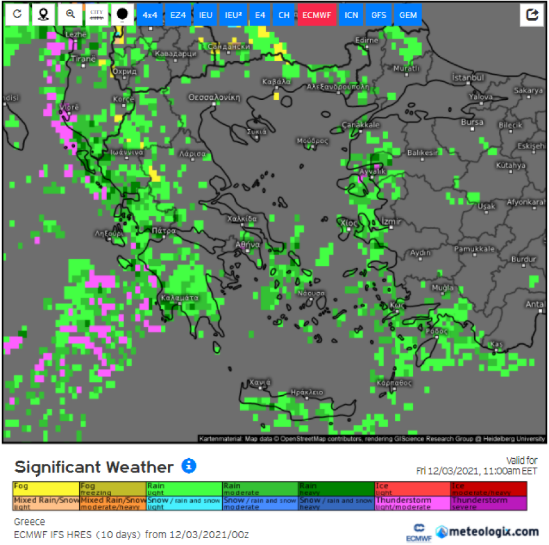Click the Thunderstorm severe legend swatch
Viewport: 549px width, 545px height.
[x=488, y=503]
